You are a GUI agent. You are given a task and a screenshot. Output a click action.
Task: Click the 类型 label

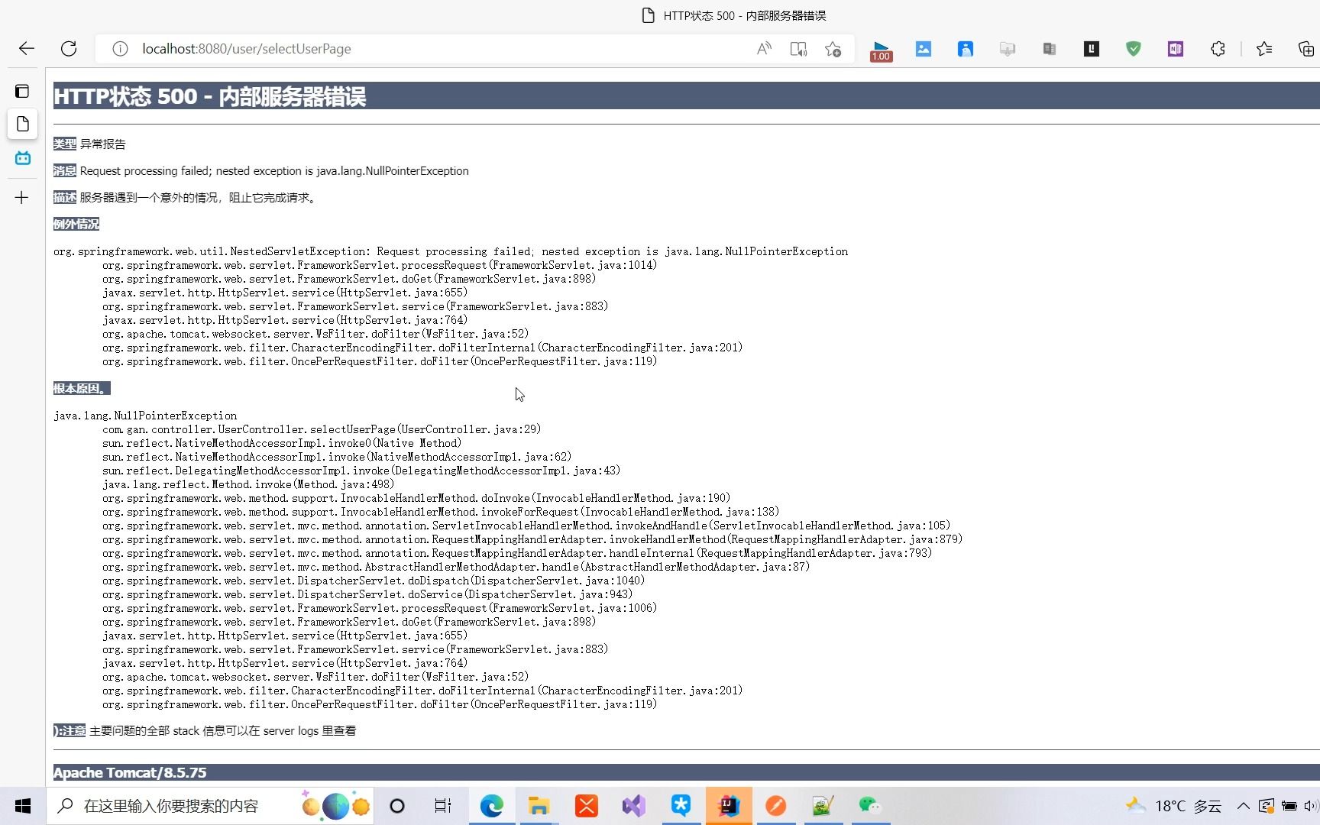point(65,144)
